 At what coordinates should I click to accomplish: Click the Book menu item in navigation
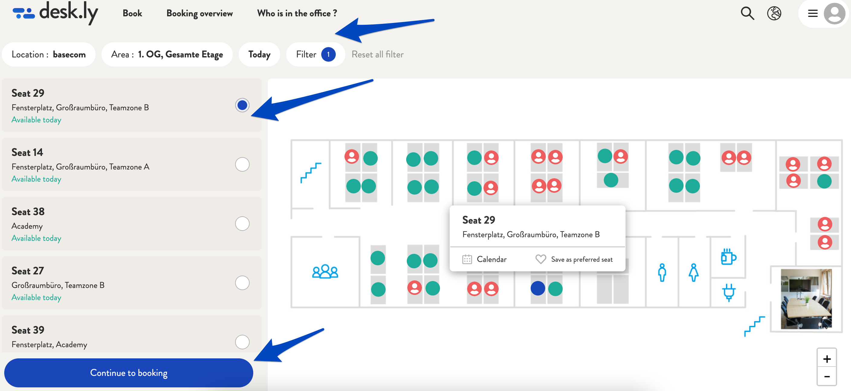[132, 14]
